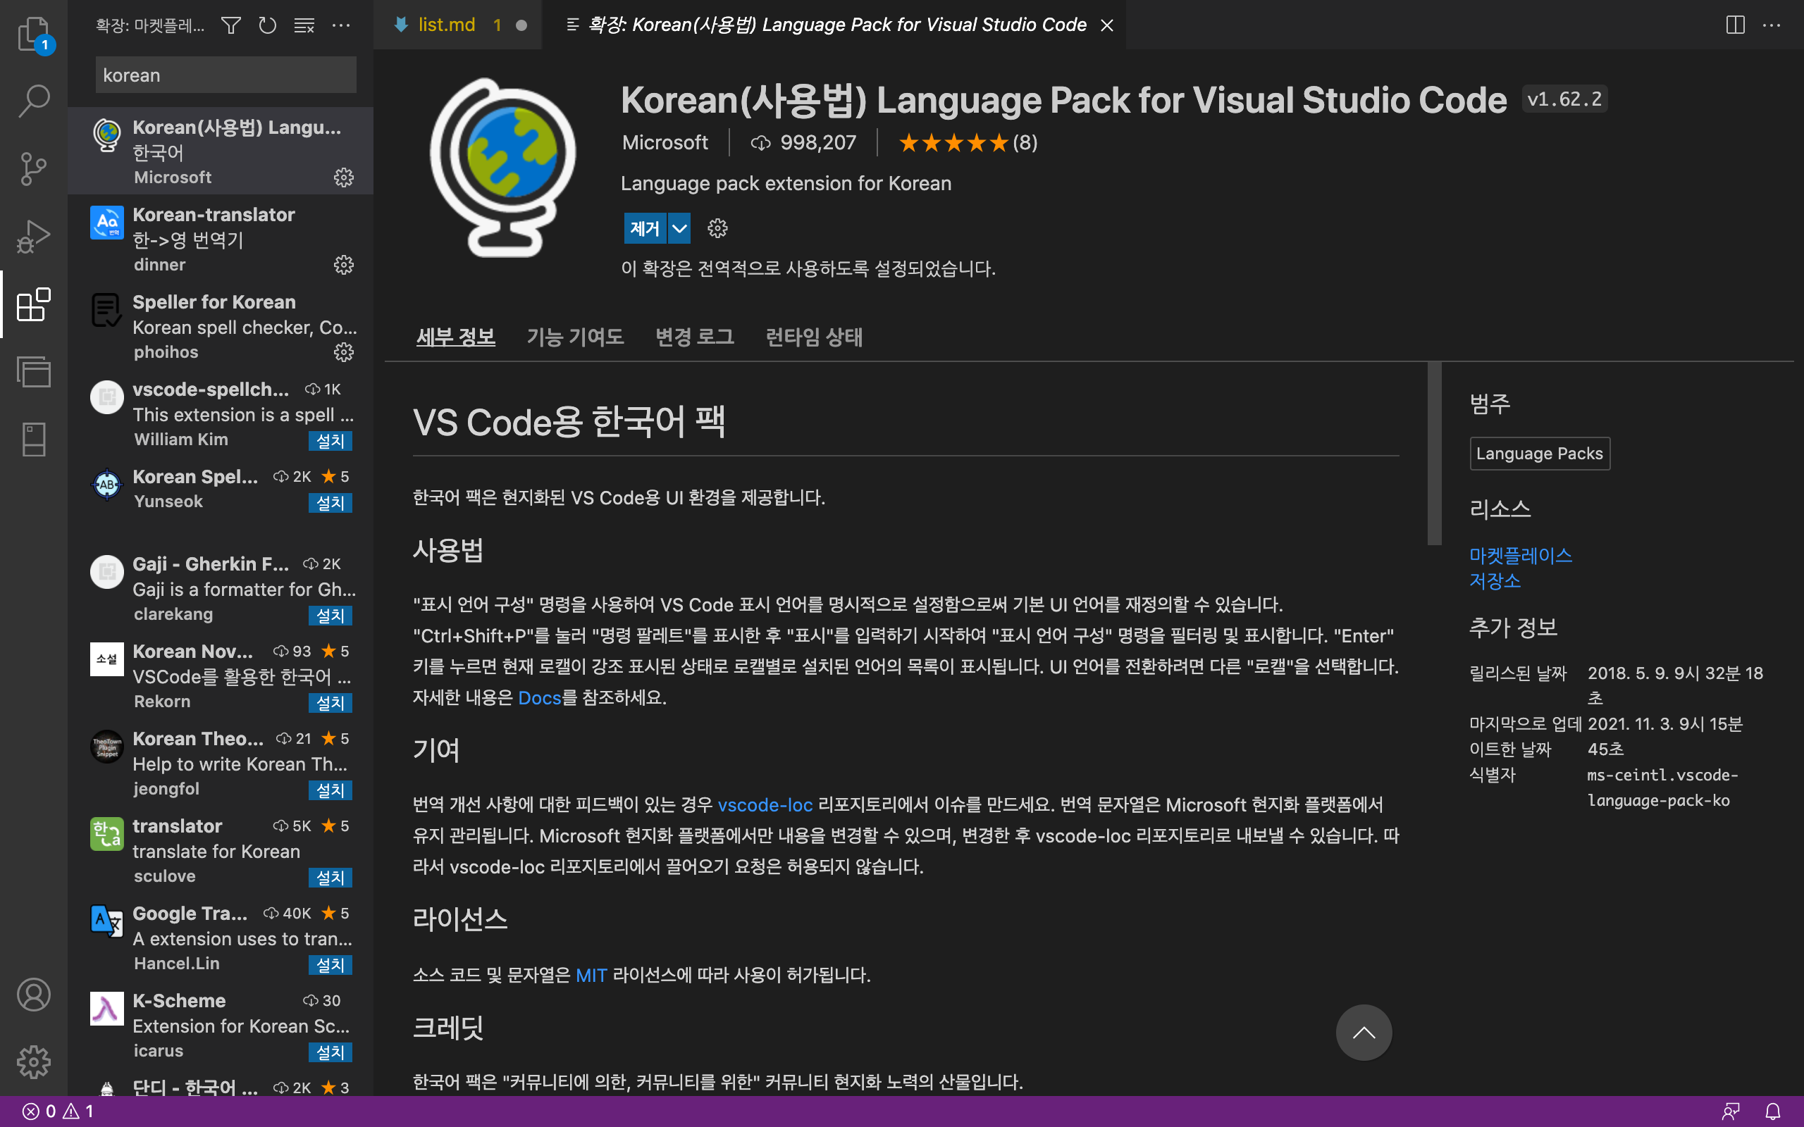Open the stacked windows icon in activity bar
Screen dimensions: 1804x1127
pyautogui.click(x=34, y=371)
